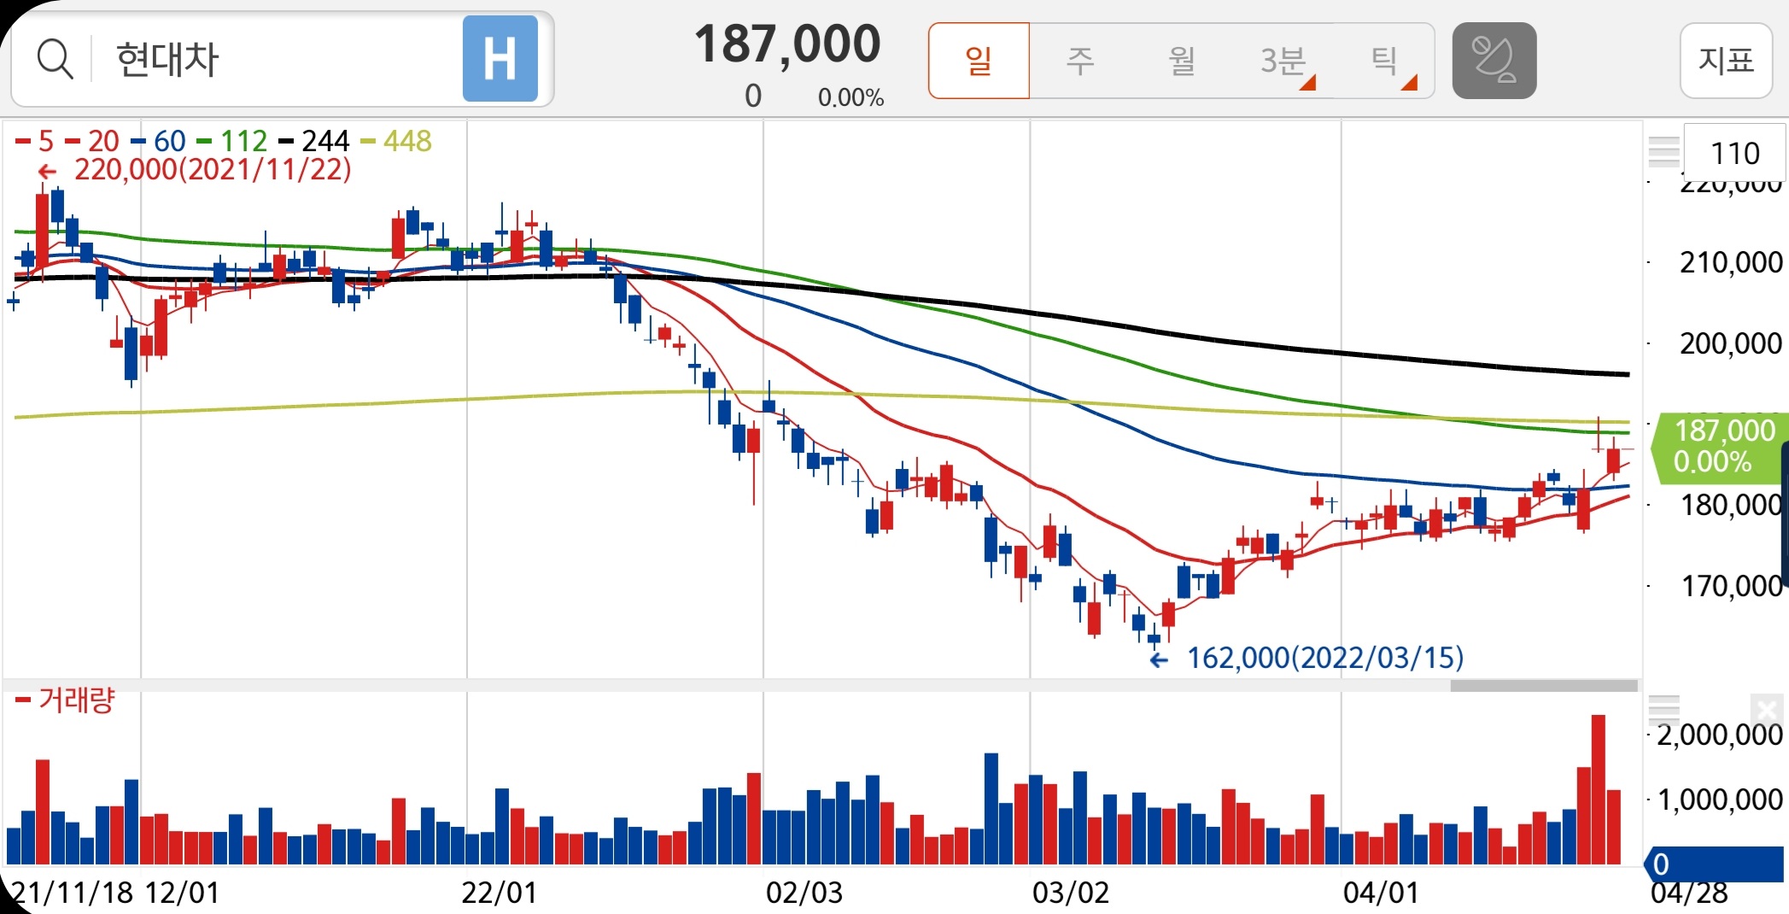Click the search magnifier icon
Screen dimensions: 1789x914
56,60
